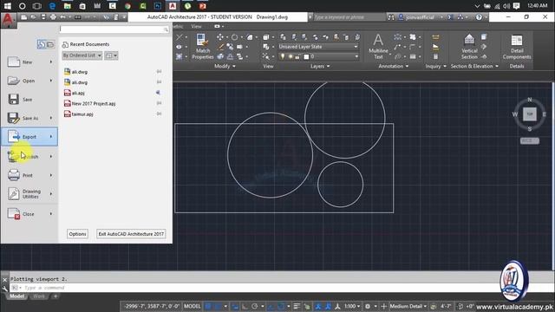Click the Match Properties tool

coord(202,47)
